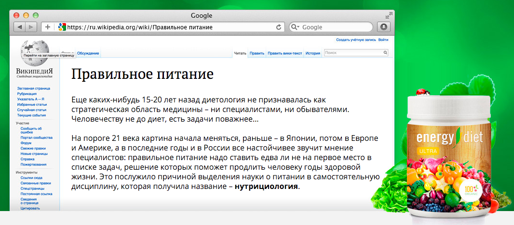
Task: Click Сообщить об ошибке link
Action: (31, 130)
